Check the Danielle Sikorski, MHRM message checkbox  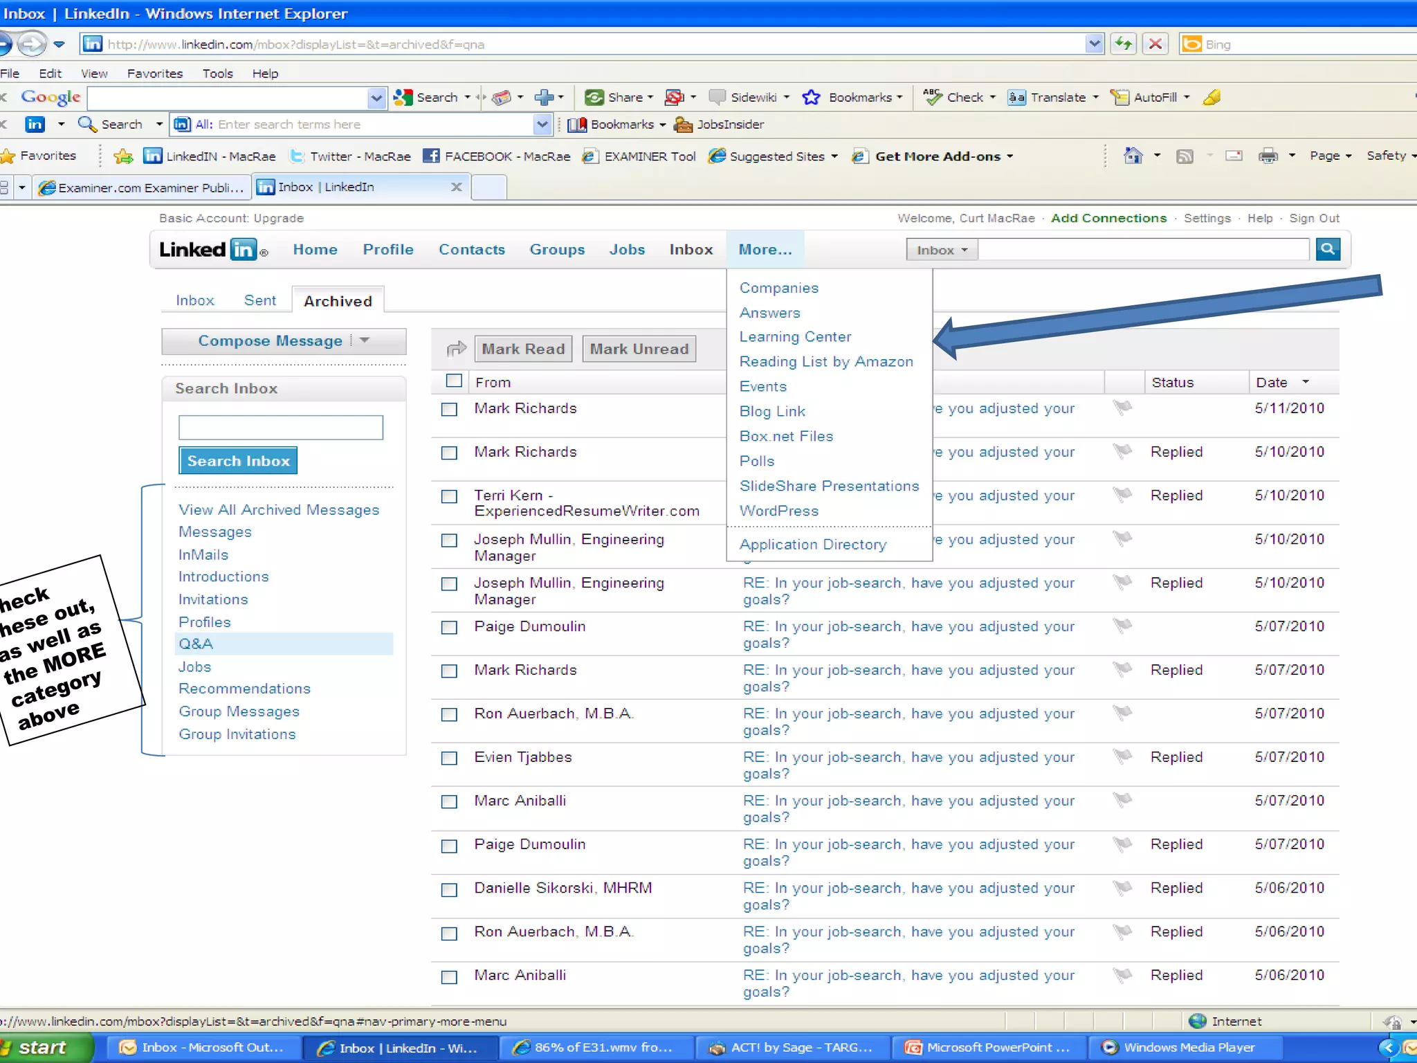450,889
